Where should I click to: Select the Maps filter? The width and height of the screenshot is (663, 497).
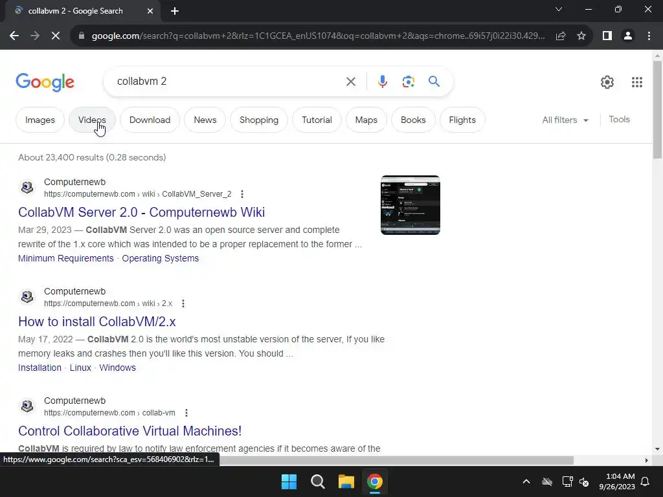click(366, 120)
